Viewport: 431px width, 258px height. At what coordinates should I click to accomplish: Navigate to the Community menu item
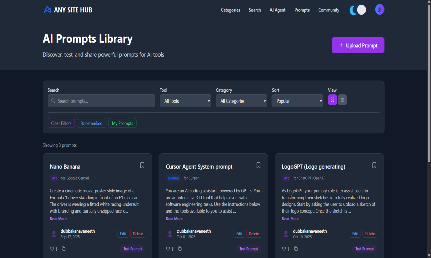328,10
